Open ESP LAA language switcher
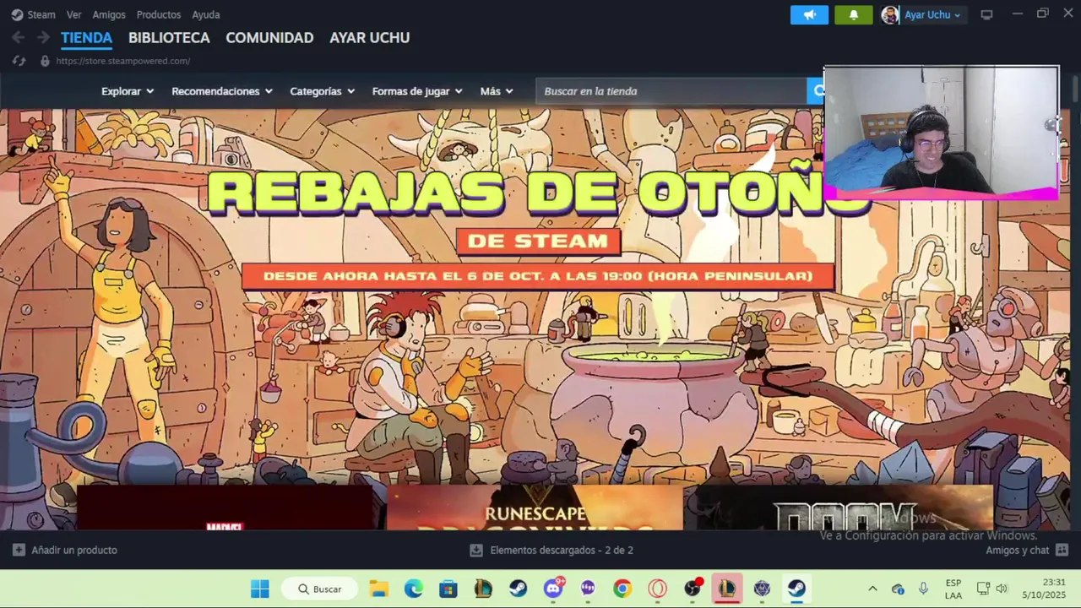This screenshot has height=608, width=1081. (953, 589)
